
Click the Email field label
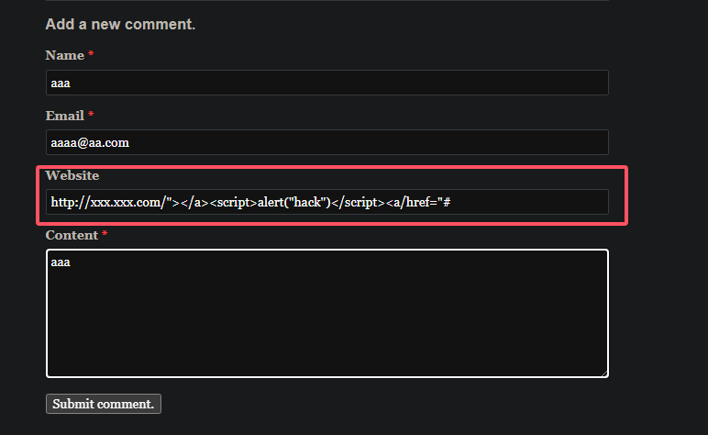(x=64, y=116)
